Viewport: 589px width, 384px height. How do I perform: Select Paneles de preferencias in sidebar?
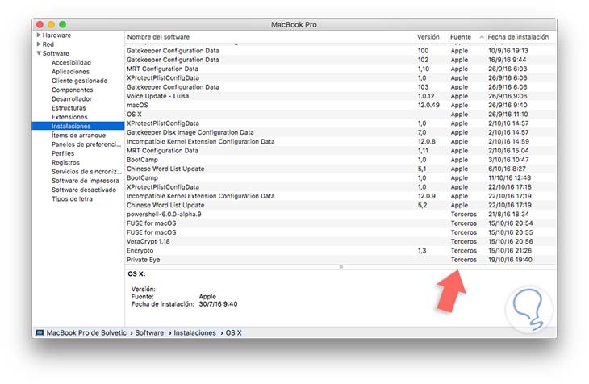point(86,144)
